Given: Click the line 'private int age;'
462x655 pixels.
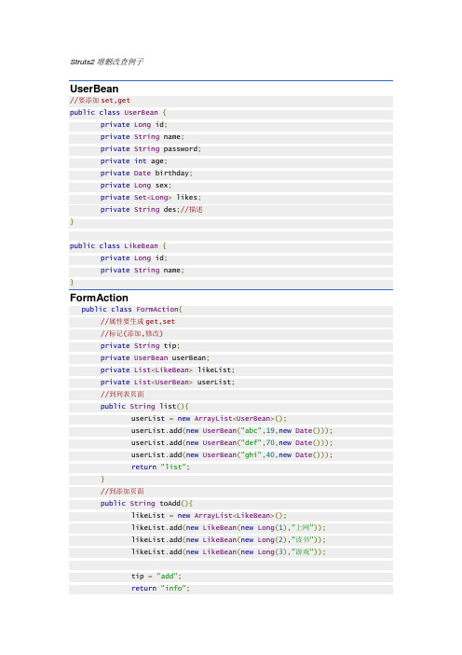Looking at the screenshot, I should pos(134,160).
